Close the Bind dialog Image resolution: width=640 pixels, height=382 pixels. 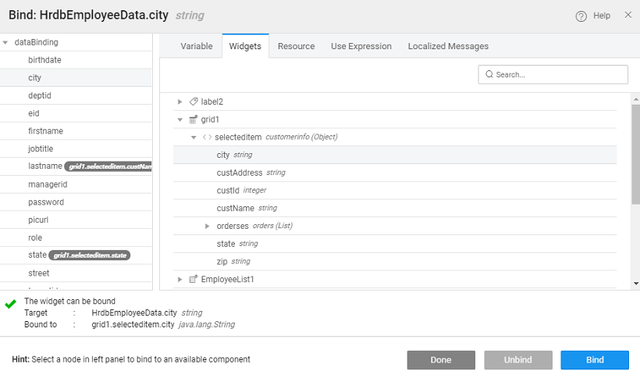click(628, 15)
